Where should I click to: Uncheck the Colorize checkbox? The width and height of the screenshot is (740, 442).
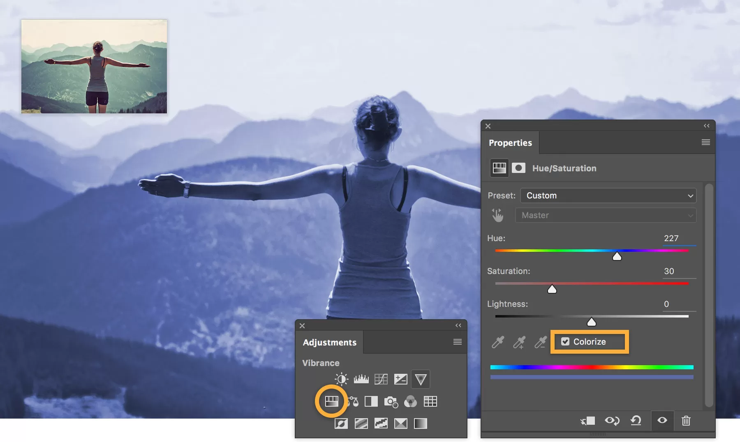[x=567, y=341]
